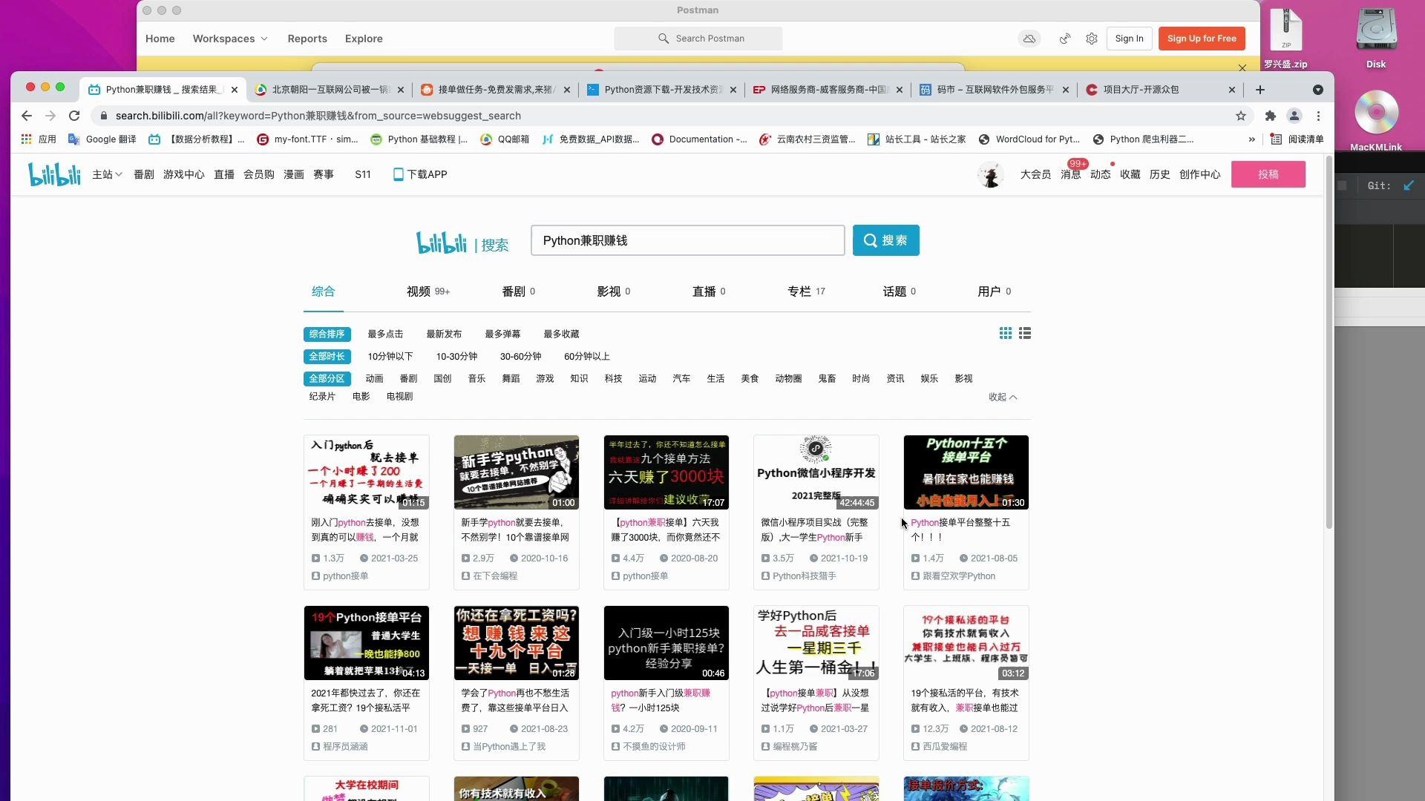This screenshot has height=801, width=1425.
Task: Click the pink 投稿 upload button
Action: click(1268, 174)
